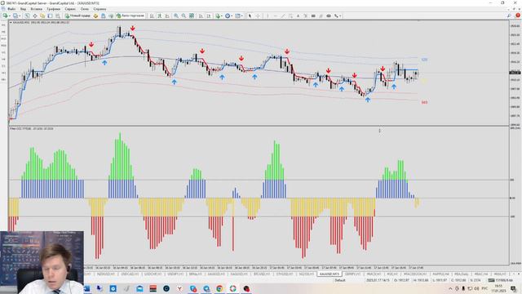Zoom in on the chart
Screen dimensions: 522x294
coord(176,16)
